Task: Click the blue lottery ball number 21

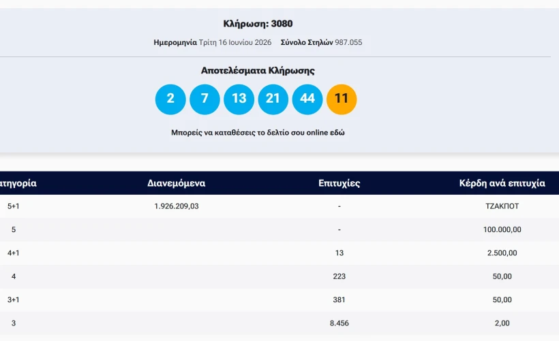Action: [x=273, y=99]
